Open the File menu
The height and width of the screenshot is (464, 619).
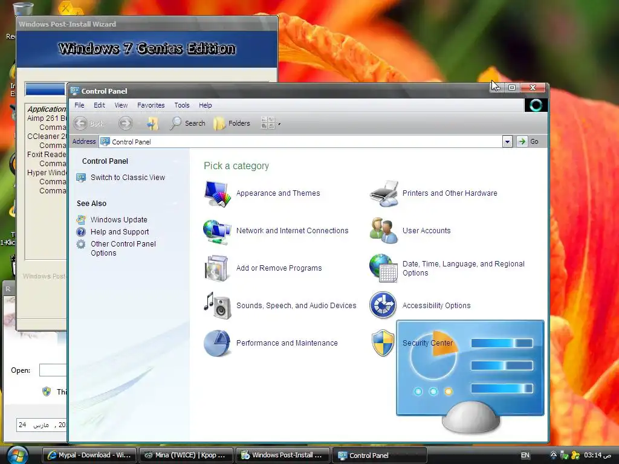click(79, 105)
